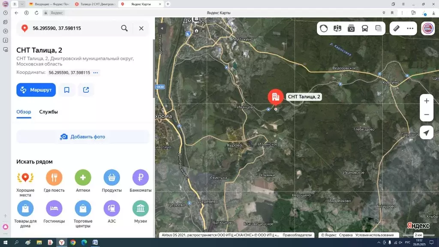Screen dimensions: 439x247
Task: Open Edge from the taskbar
Action: tap(84, 243)
